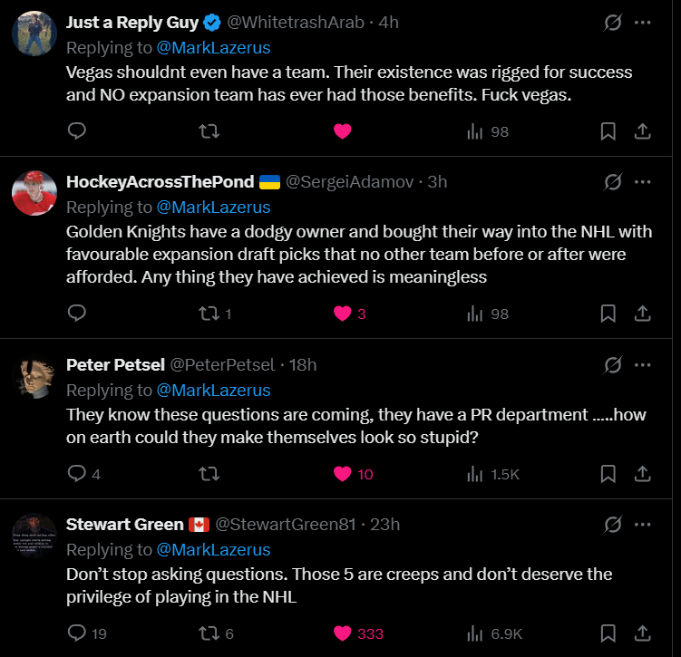The height and width of the screenshot is (657, 681).
Task: Open more options on HockeyAcrossThePond tweet
Action: pyautogui.click(x=643, y=181)
